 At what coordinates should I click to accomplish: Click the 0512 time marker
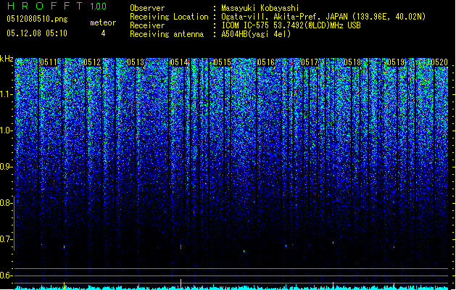tap(91, 62)
